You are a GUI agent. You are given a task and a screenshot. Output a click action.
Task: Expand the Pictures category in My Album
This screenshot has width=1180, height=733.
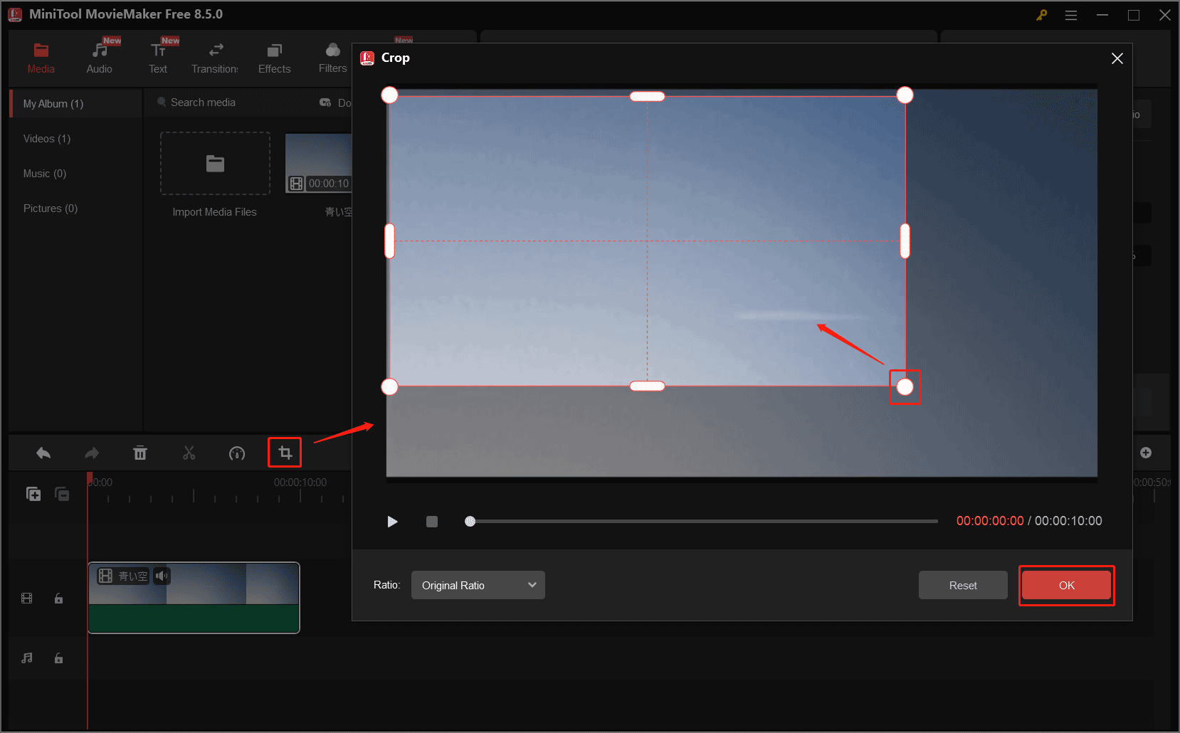coord(50,208)
